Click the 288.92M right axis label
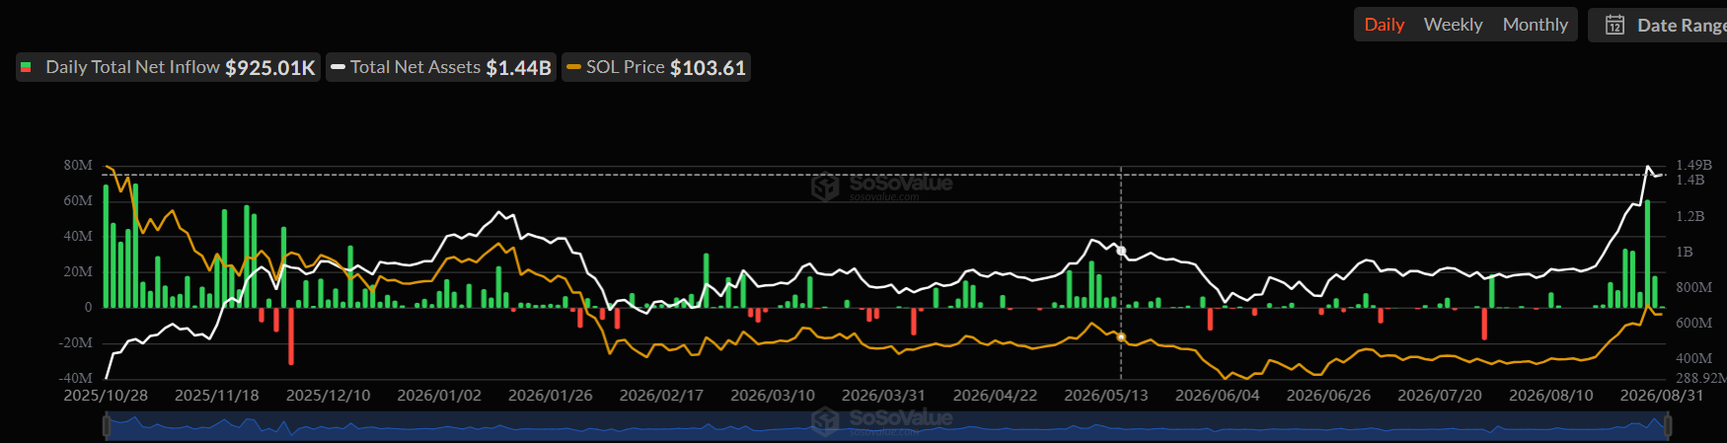This screenshot has height=443, width=1727. 1701,378
